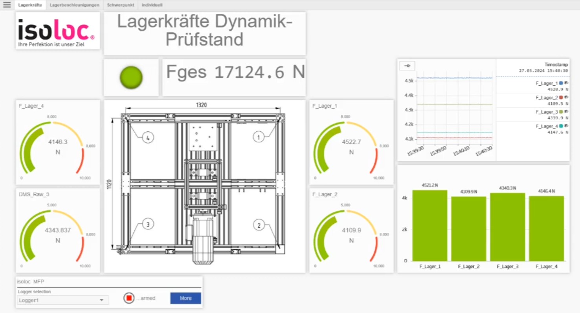Click the isoloc logo
Viewport: 580px width, 313px height.
point(58,31)
